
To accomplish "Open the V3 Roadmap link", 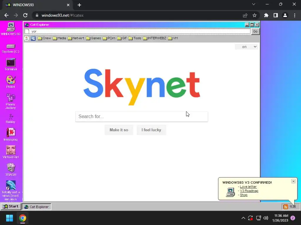I will [x=249, y=191].
